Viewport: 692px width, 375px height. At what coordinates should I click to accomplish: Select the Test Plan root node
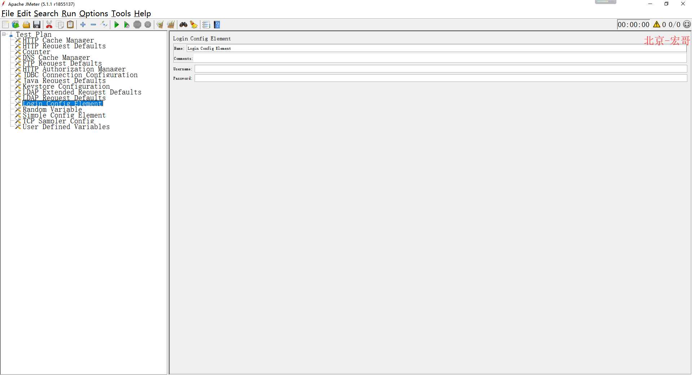[x=34, y=35]
